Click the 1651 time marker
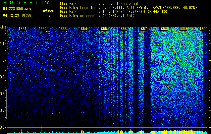 pos(22,29)
